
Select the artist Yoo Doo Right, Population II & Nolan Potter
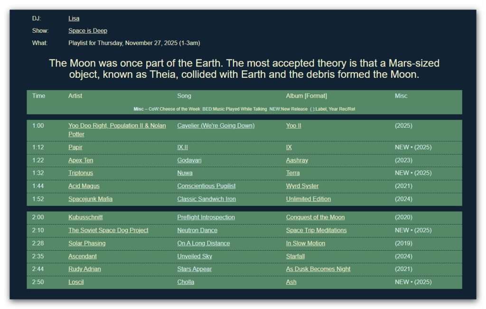click(117, 125)
